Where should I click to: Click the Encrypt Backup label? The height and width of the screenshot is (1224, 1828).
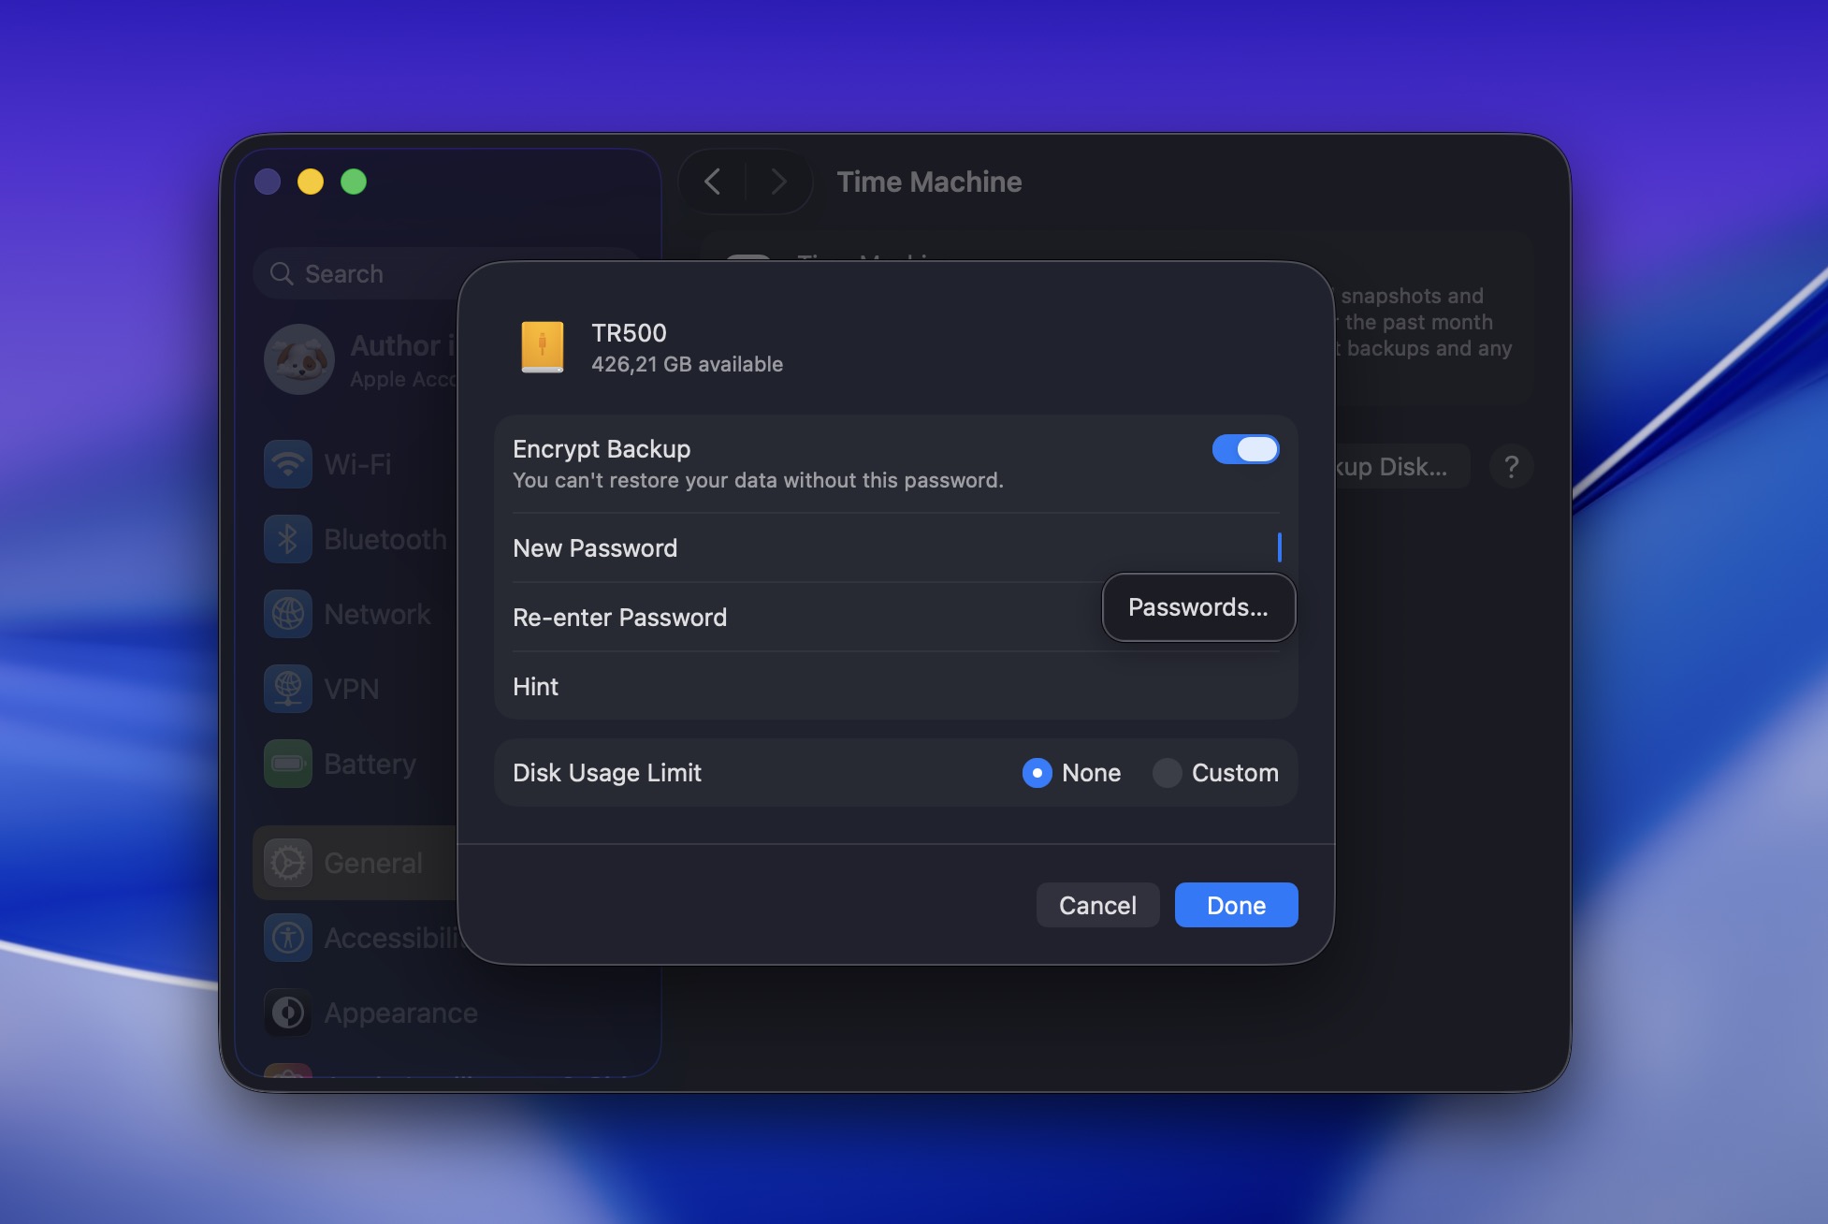(x=602, y=449)
